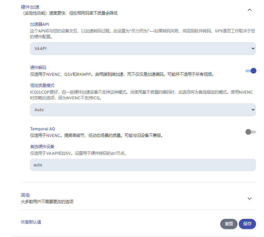Open the 恒定质量模式 dropdown showing Auto
The height and width of the screenshot is (237, 264).
click(143, 110)
